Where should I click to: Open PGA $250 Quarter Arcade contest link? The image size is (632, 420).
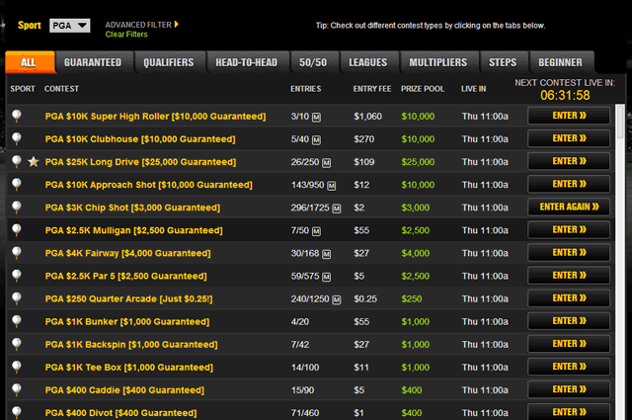pos(129,299)
